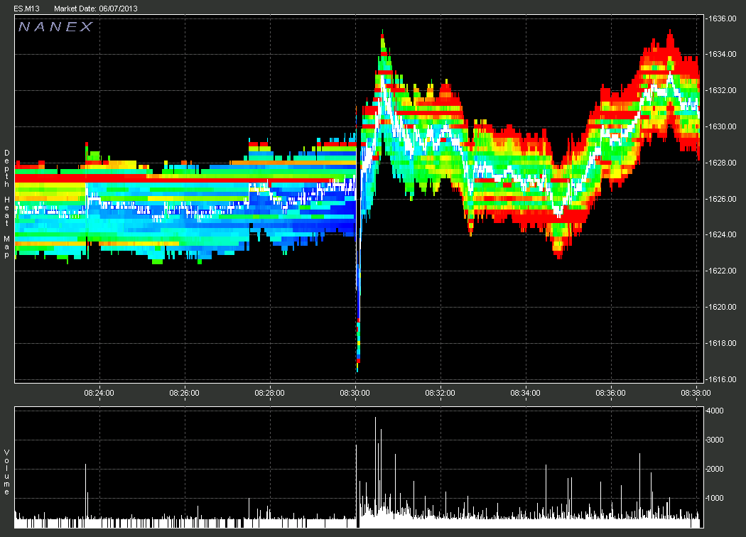Click the 08:26:00 time axis label
Image resolution: width=746 pixels, height=537 pixels.
pos(184,393)
